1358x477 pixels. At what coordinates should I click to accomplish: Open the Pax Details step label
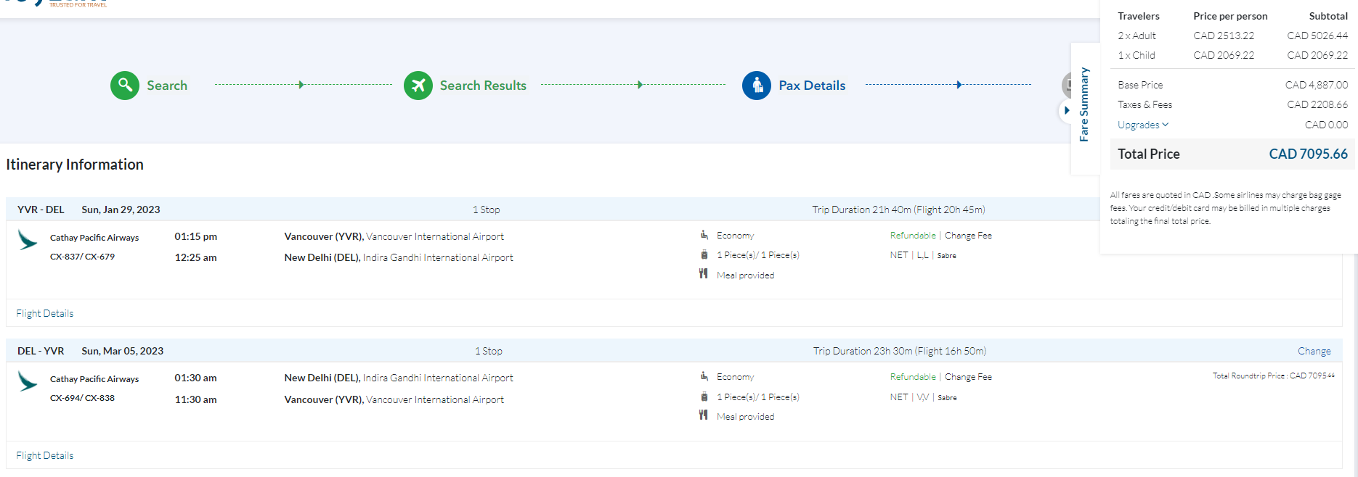[x=812, y=86]
